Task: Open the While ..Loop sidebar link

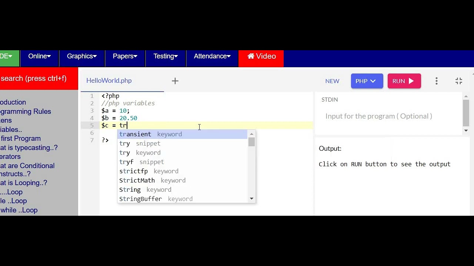Action: pyautogui.click(x=13, y=201)
